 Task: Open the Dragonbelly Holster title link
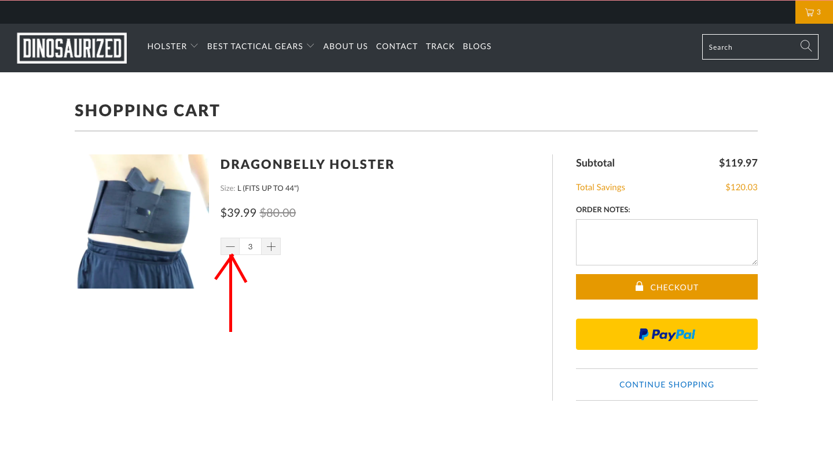pos(307,164)
